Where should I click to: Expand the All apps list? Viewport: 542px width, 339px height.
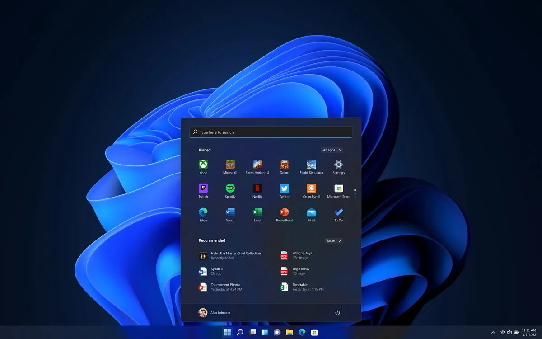[x=332, y=150]
